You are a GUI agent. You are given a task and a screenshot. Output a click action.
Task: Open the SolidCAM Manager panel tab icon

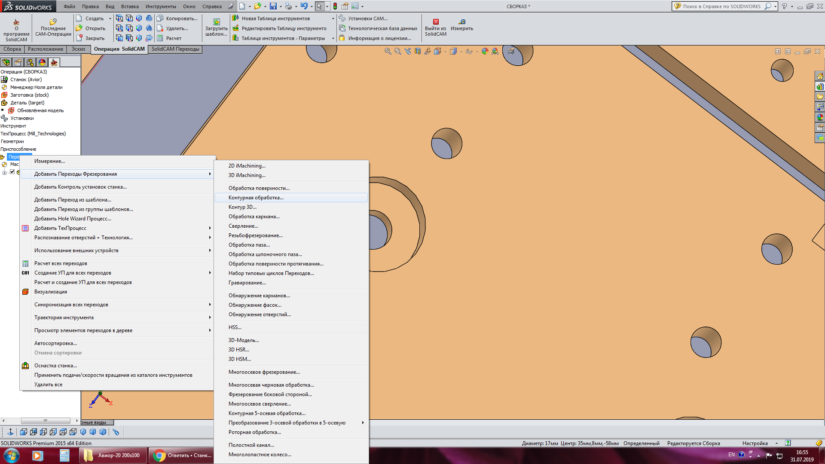click(x=54, y=63)
